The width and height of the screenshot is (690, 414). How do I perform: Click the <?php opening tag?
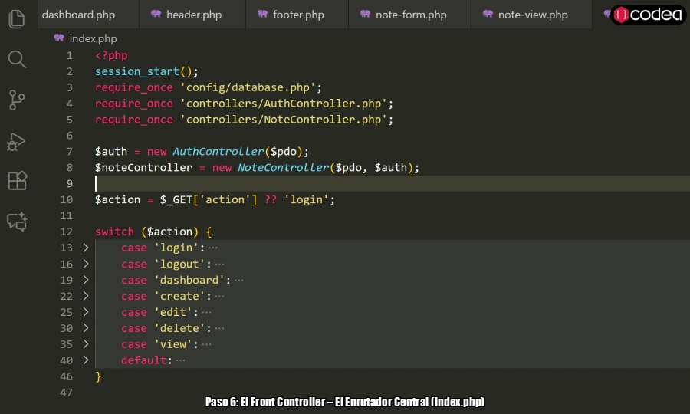111,55
